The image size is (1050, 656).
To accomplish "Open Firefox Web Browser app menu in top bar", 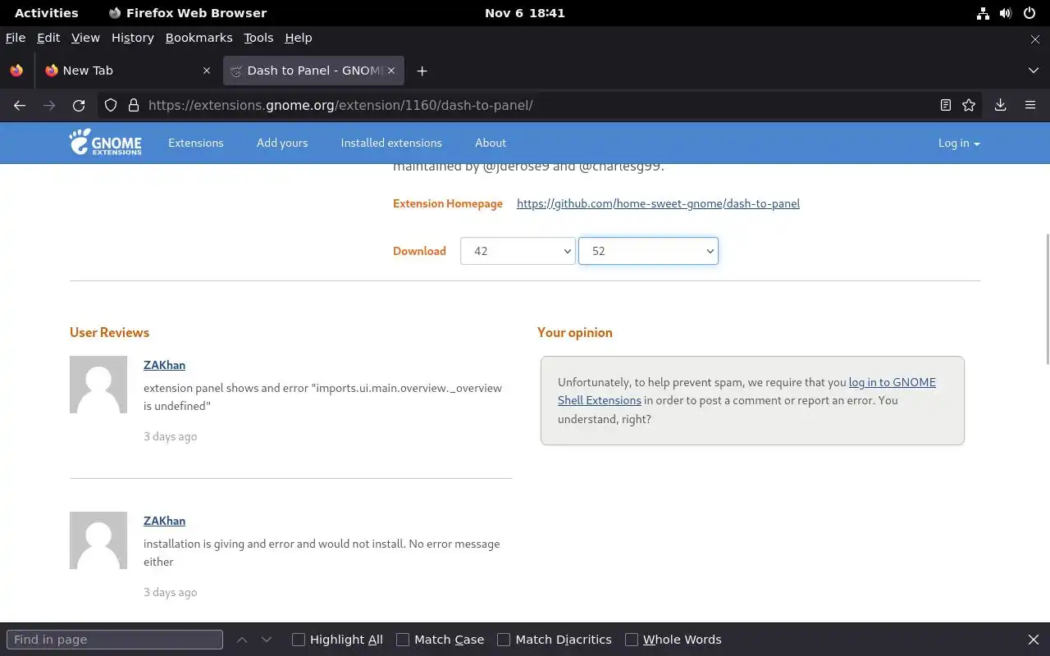I will pos(188,13).
